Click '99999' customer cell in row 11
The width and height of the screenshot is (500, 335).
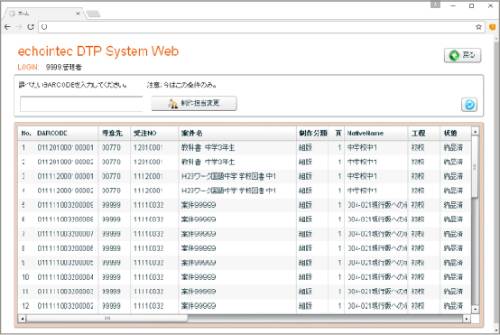pos(111,292)
